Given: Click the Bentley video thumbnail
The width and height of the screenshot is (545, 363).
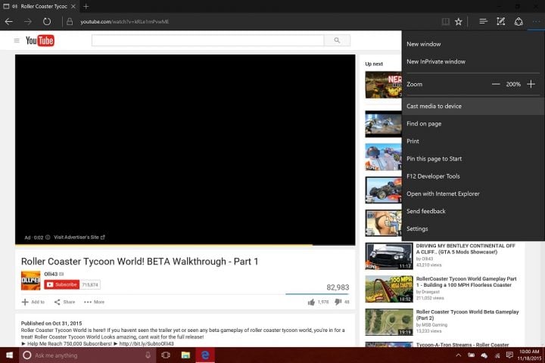Looking at the screenshot, I should [x=389, y=256].
